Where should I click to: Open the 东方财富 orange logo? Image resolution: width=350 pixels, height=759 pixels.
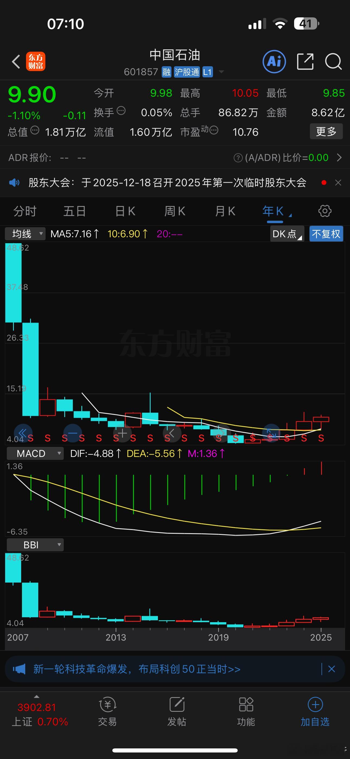[36, 61]
